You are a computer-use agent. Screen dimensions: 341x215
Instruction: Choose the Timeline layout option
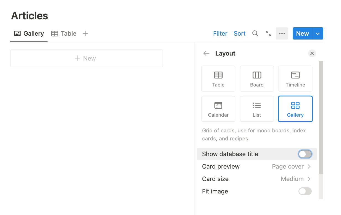(295, 78)
